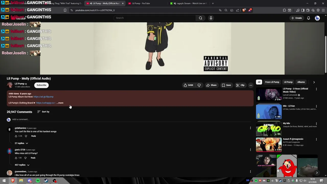This screenshot has height=184, width=327.
Task: Click the YouTube search magnifier button
Action: pyautogui.click(x=201, y=18)
